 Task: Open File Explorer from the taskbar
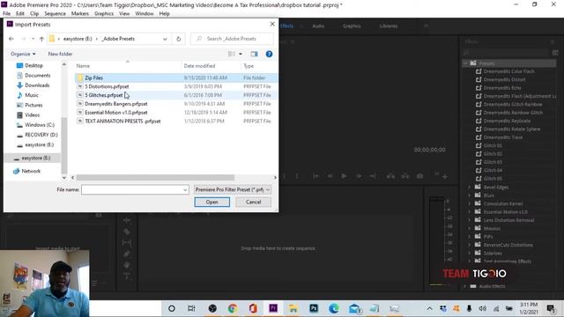[293, 308]
